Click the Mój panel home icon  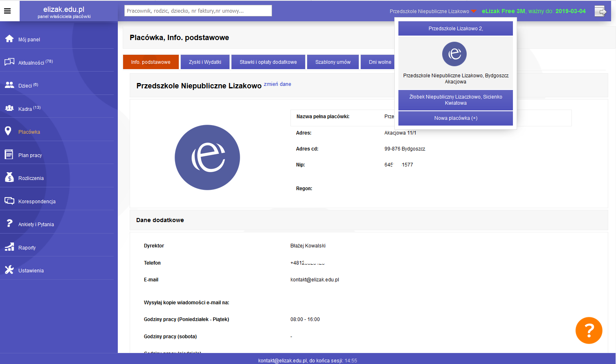point(9,38)
